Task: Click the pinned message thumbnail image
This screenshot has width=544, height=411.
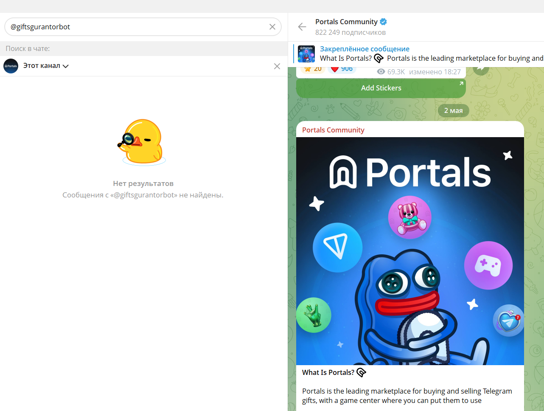Action: [306, 54]
